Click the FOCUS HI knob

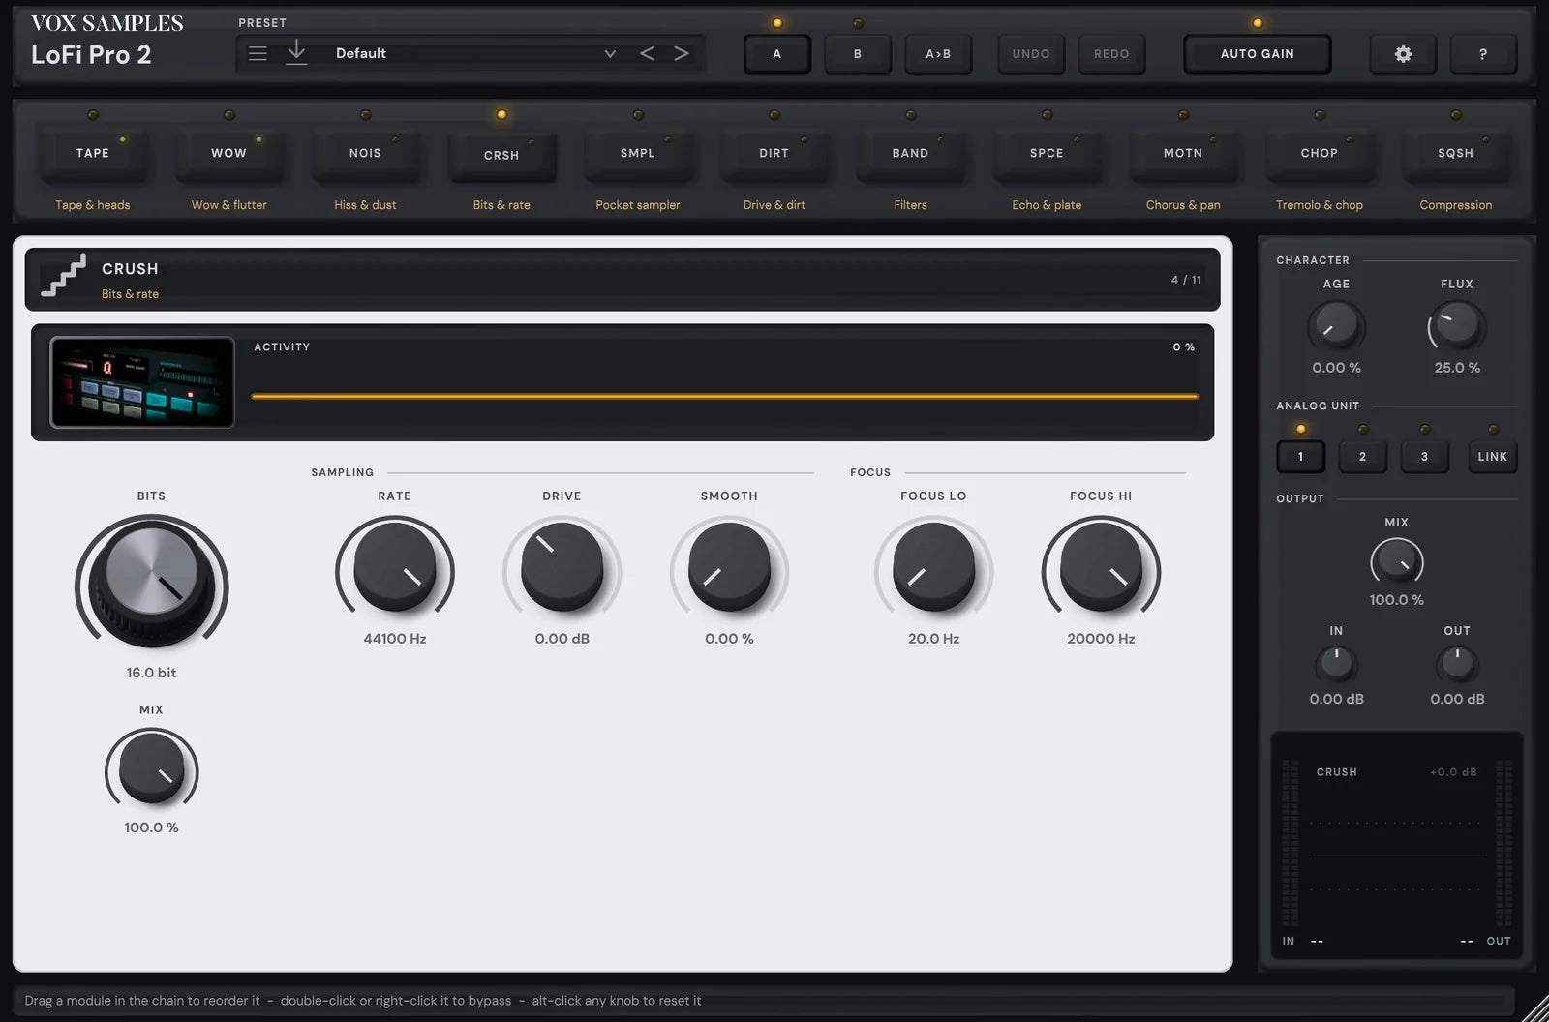point(1101,567)
